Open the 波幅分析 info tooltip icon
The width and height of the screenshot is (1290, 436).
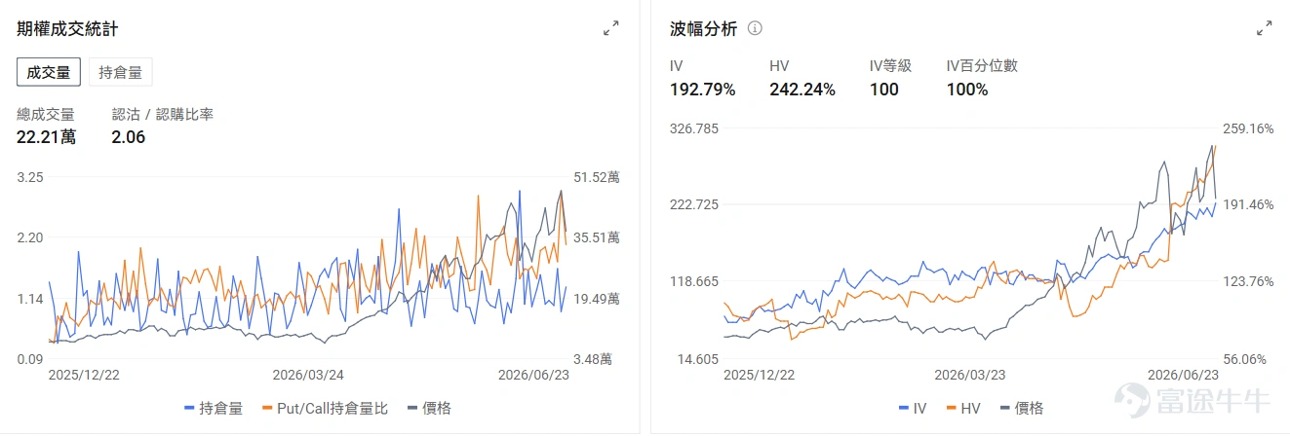(755, 28)
